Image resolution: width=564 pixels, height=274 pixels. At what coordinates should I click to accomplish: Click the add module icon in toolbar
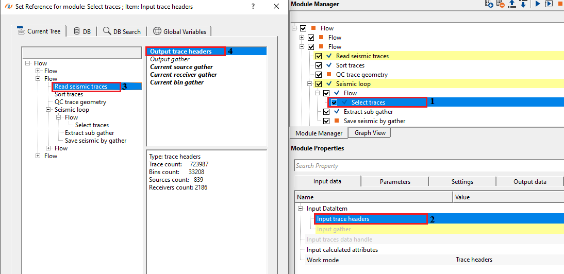pos(489,4)
